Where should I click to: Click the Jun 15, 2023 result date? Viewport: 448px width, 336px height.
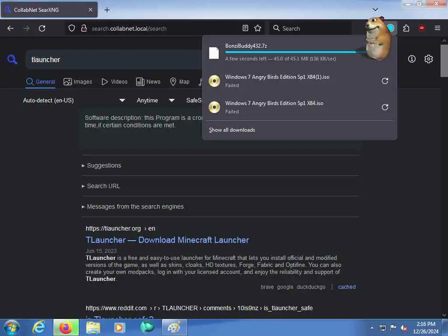click(x=101, y=251)
